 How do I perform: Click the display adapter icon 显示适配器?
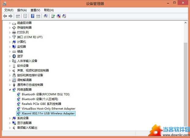point(14,123)
